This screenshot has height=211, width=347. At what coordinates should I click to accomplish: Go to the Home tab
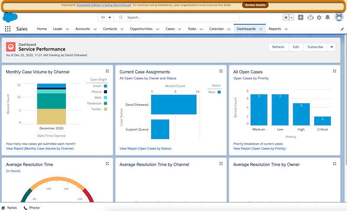[x=42, y=29]
